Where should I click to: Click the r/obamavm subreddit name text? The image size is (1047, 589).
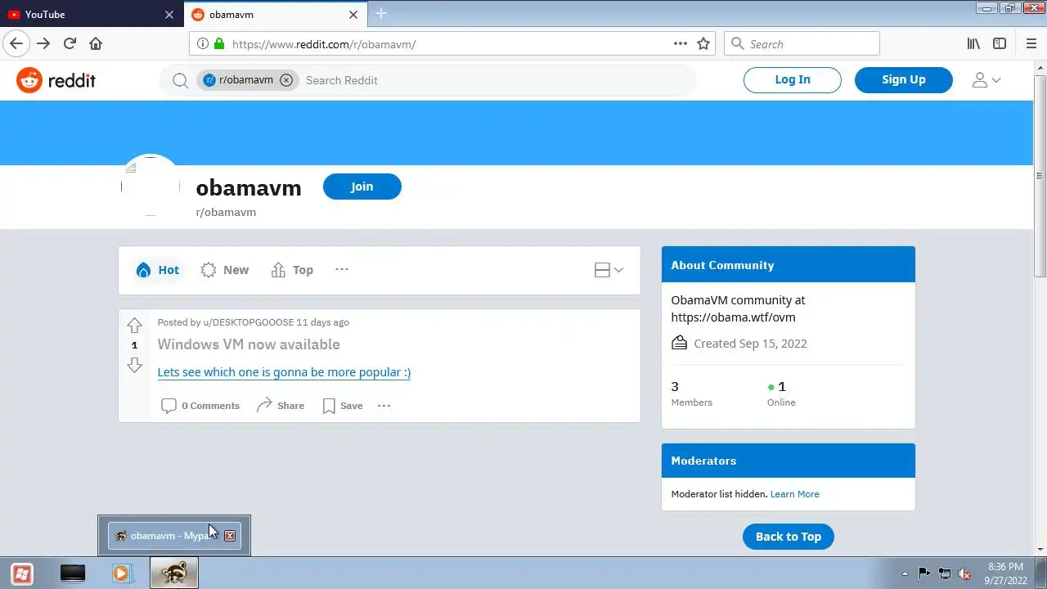pos(226,213)
